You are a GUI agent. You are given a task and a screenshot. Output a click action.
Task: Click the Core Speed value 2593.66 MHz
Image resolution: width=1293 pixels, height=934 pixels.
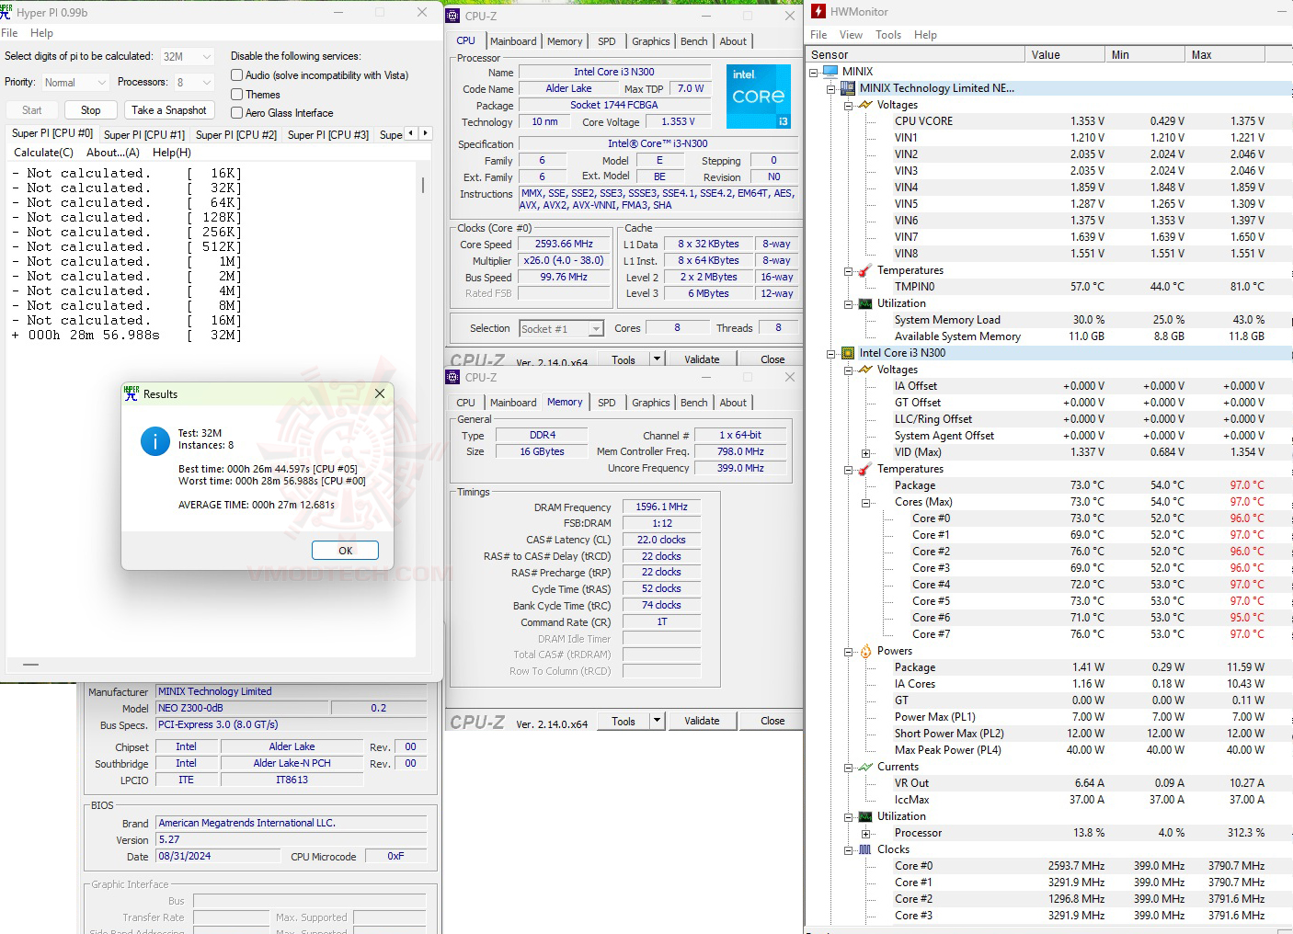tap(564, 245)
